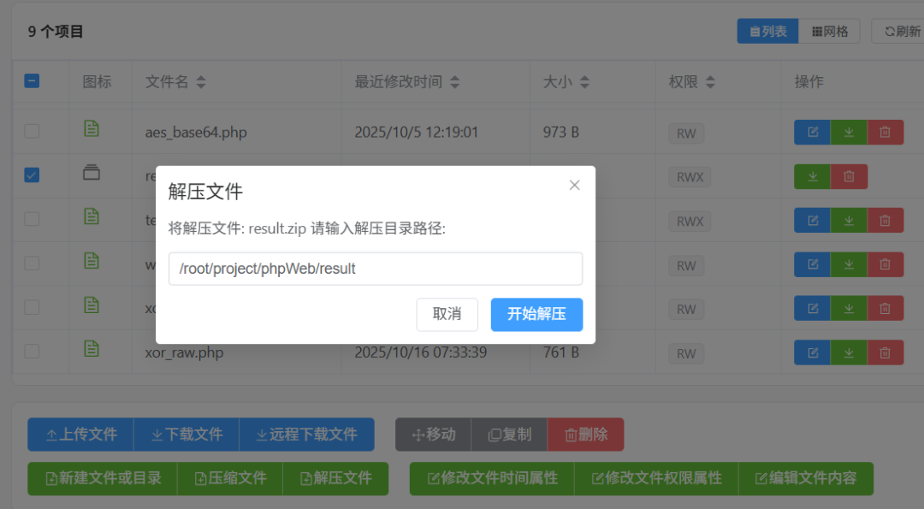This screenshot has width=924, height=509.
Task: Click the edit icon for aes_base64.php
Action: 811,132
